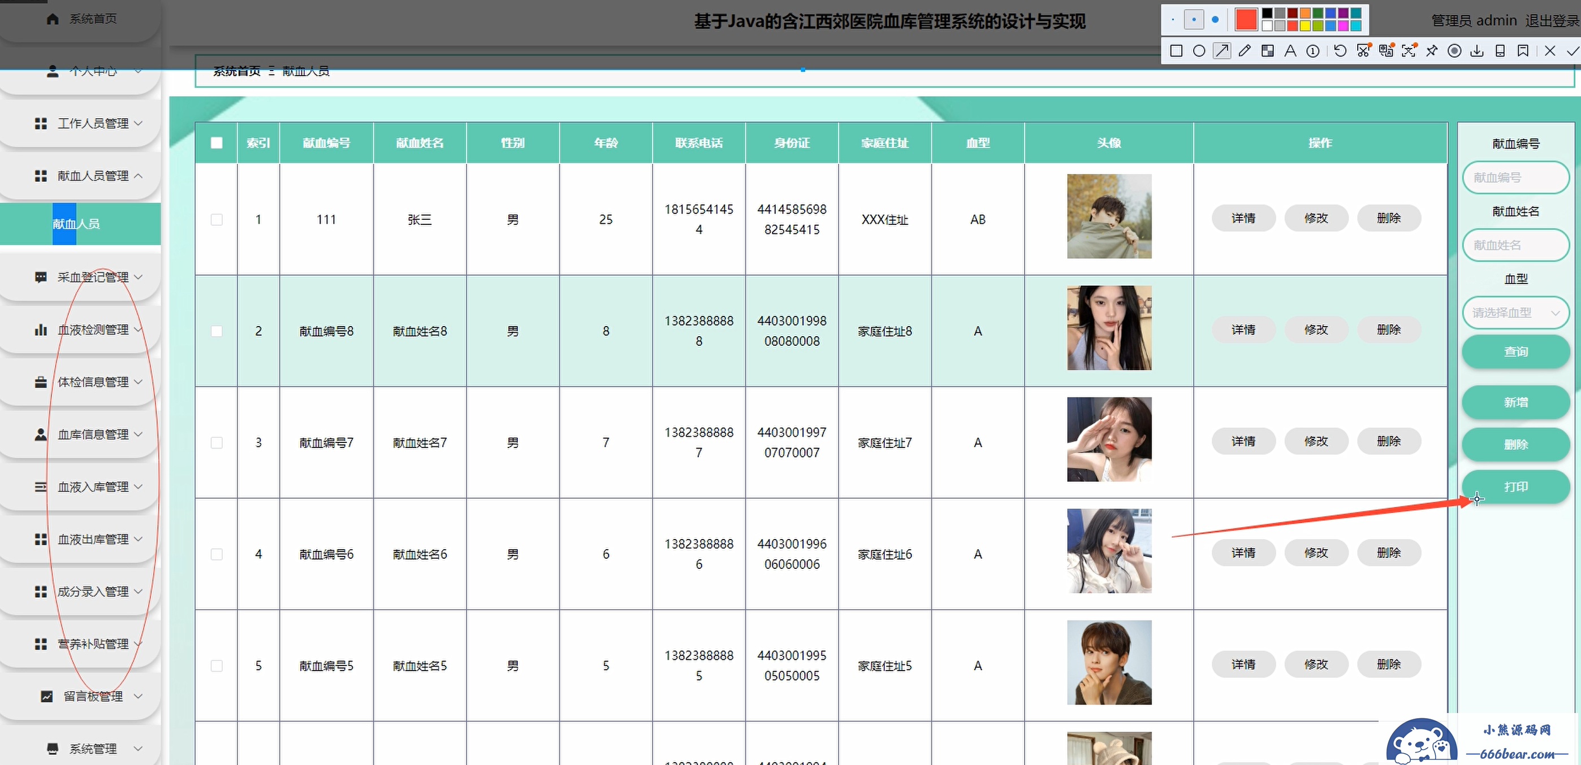This screenshot has width=1581, height=765.
Task: Click the 家庭住址6 address cell
Action: (884, 555)
